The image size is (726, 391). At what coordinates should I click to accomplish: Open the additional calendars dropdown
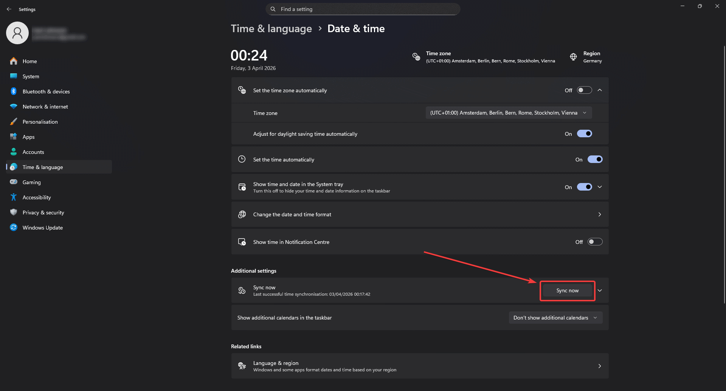556,318
